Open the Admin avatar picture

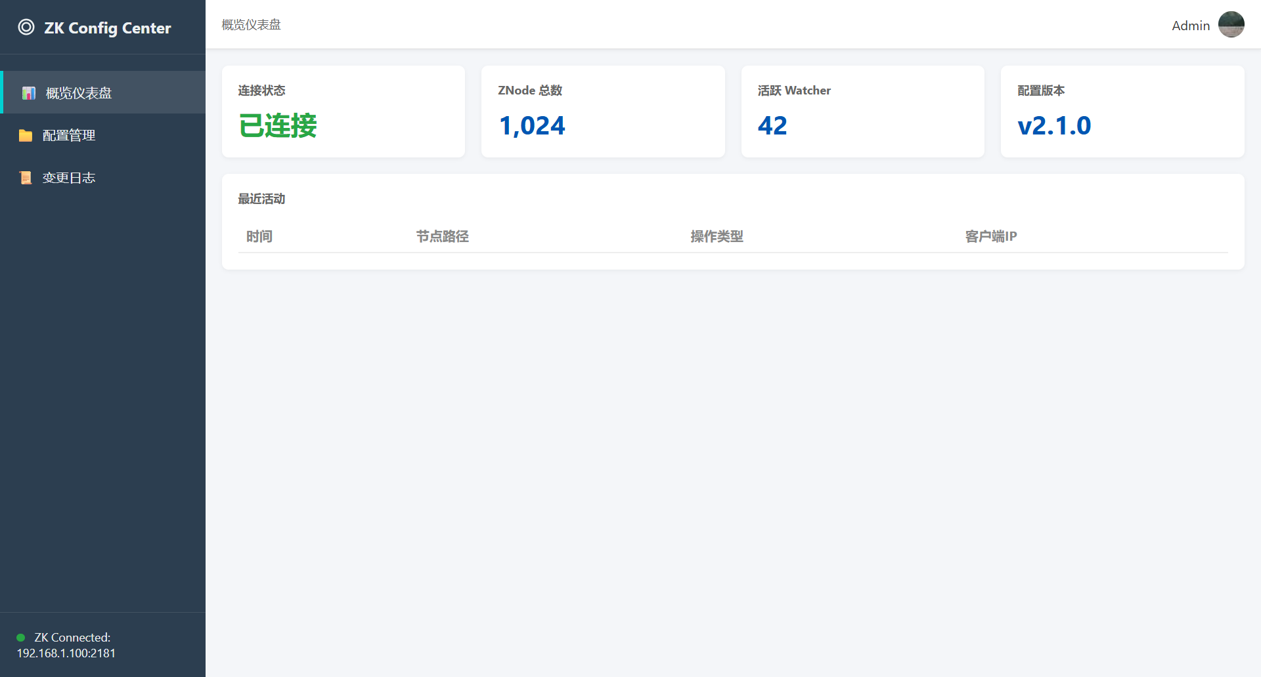click(x=1231, y=25)
